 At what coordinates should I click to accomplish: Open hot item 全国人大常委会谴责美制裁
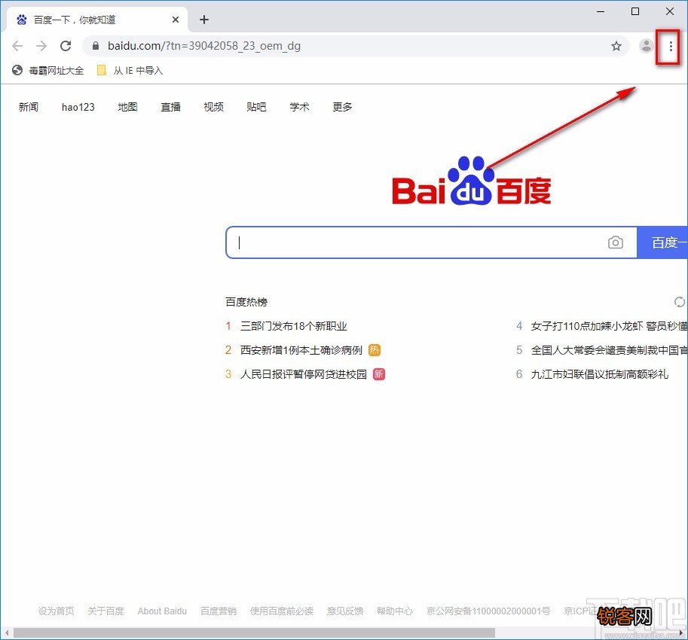click(x=609, y=350)
